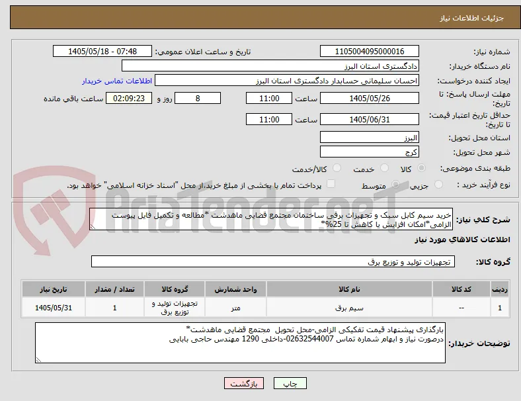Click the بازگشت back button
Viewport: 521px width, 401px height.
pos(244,383)
